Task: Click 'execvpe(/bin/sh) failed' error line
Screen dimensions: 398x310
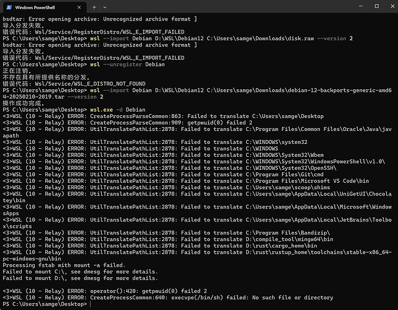Action: (168, 298)
